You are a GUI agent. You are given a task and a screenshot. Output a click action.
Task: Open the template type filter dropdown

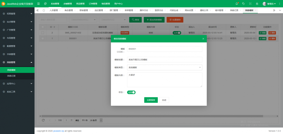[x=83, y=20]
